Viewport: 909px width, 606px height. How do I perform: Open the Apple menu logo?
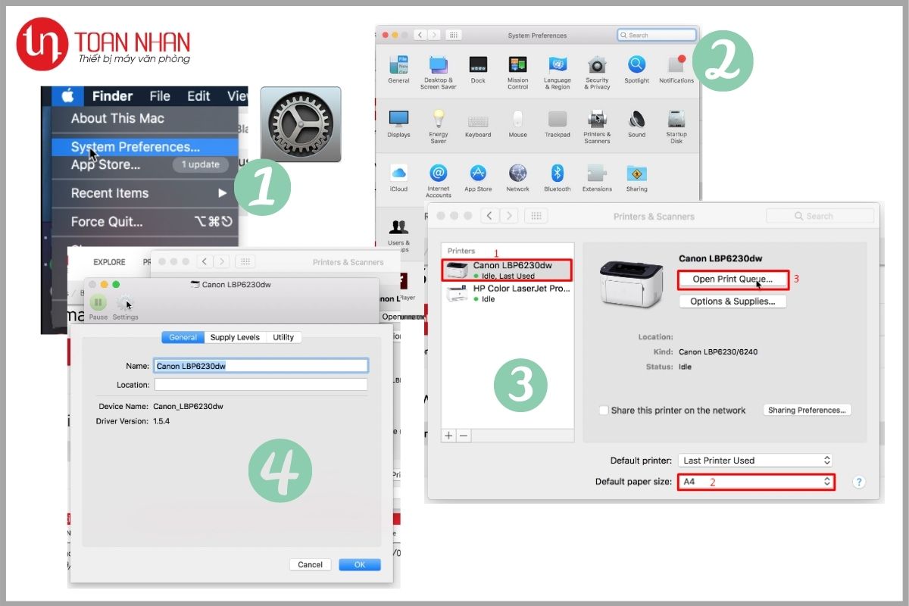coord(67,95)
